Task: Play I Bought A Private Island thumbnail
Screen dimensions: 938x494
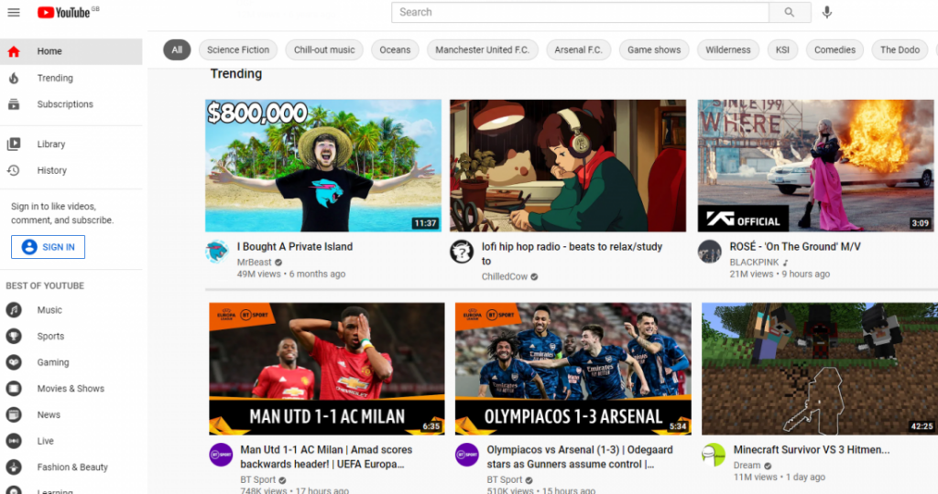Action: click(323, 166)
